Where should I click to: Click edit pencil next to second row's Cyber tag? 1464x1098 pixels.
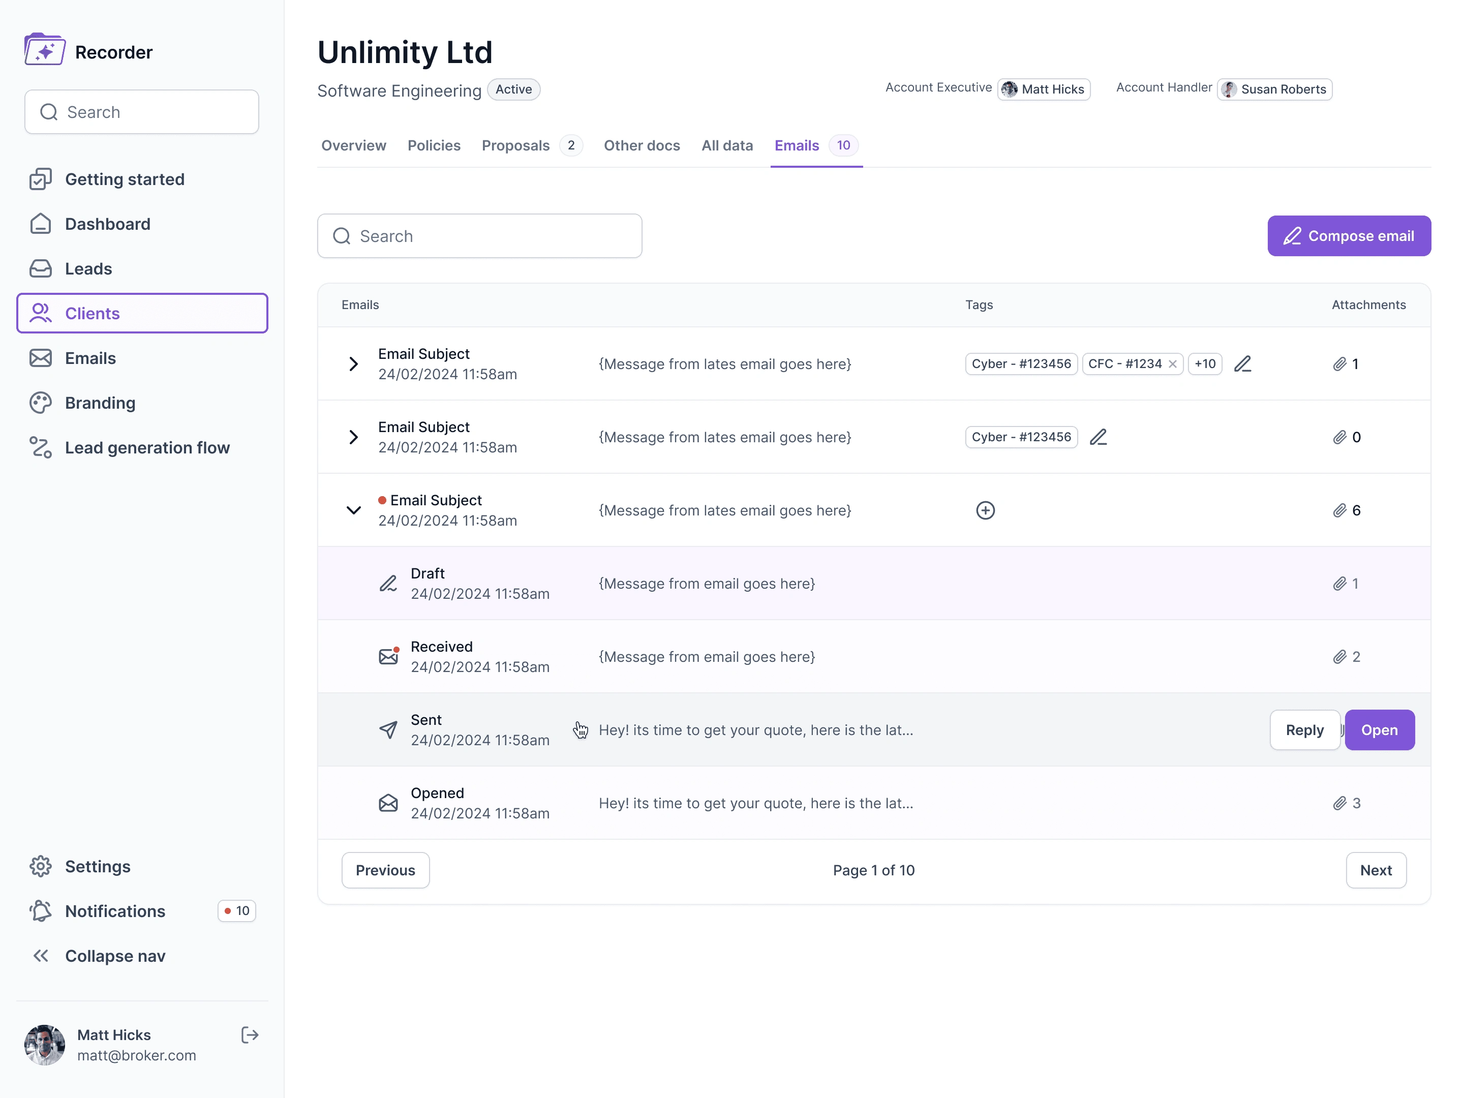pyautogui.click(x=1098, y=438)
